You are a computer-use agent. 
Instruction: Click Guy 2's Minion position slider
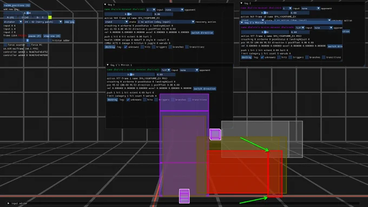pos(265,32)
